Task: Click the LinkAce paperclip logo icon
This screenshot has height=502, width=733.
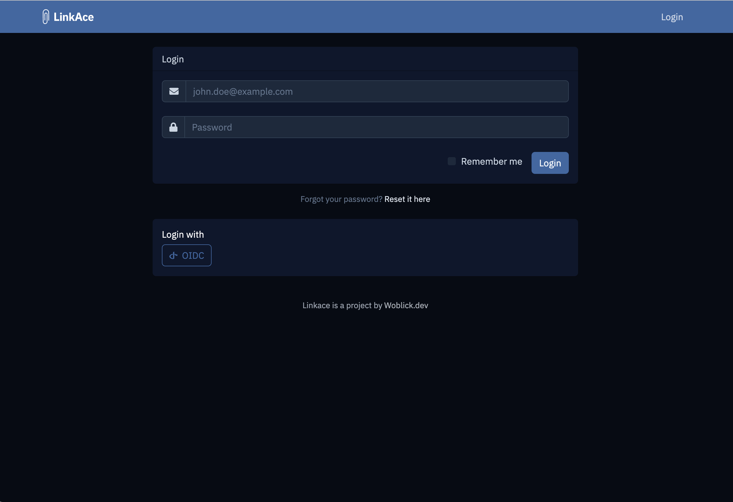Action: pyautogui.click(x=46, y=17)
